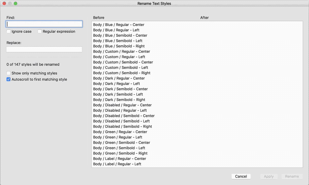Viewport: 309px width, 185px height.
Task: Select Body / Custom / Semibold - Right row
Action: 197,73
